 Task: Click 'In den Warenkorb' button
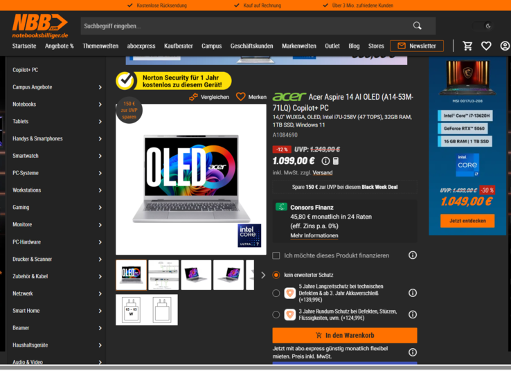[345, 335]
